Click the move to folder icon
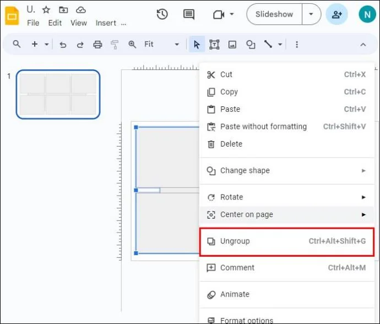 click(x=63, y=10)
